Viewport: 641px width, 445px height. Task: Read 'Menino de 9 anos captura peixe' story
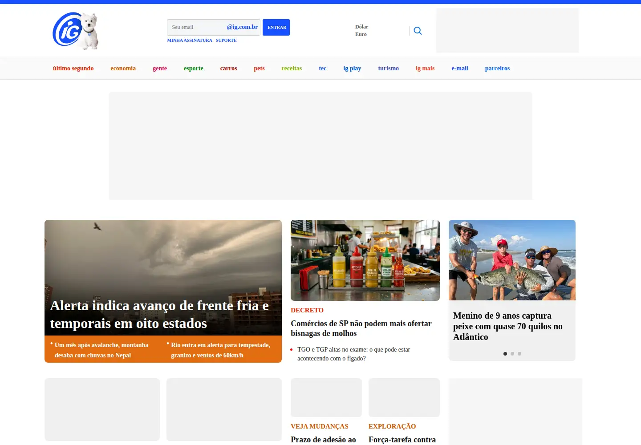click(x=508, y=326)
